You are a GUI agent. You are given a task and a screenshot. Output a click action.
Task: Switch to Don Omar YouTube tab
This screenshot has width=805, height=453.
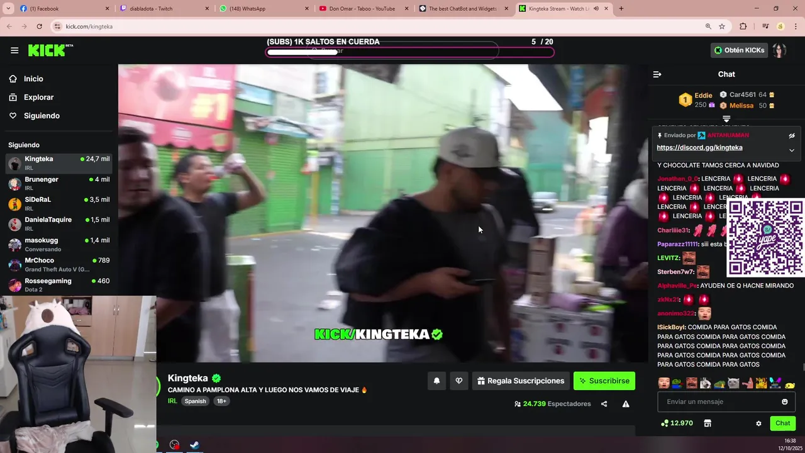click(x=363, y=9)
